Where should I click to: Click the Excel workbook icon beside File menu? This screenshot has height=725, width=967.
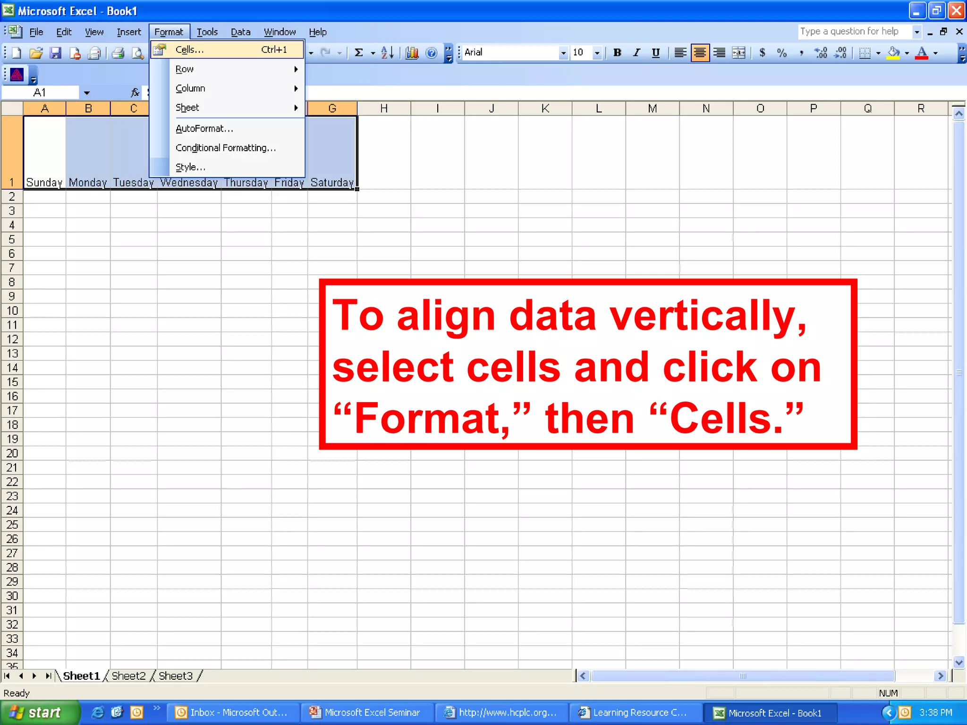15,32
